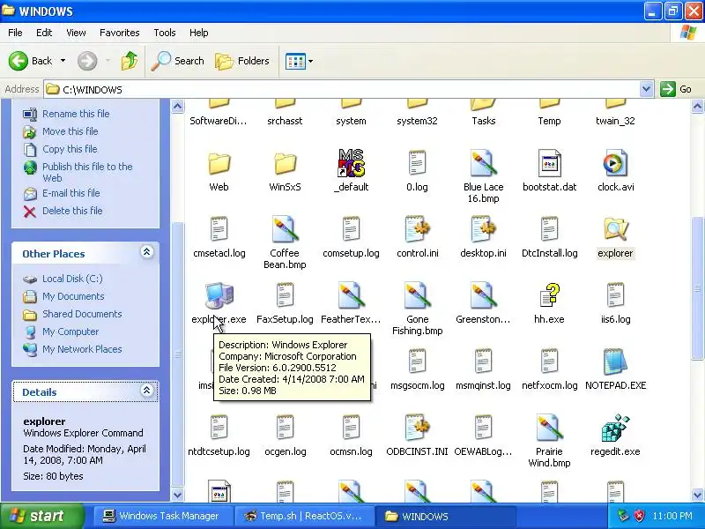Select the NOTEPAD.EXE file icon
The width and height of the screenshot is (705, 529).
pos(615,361)
